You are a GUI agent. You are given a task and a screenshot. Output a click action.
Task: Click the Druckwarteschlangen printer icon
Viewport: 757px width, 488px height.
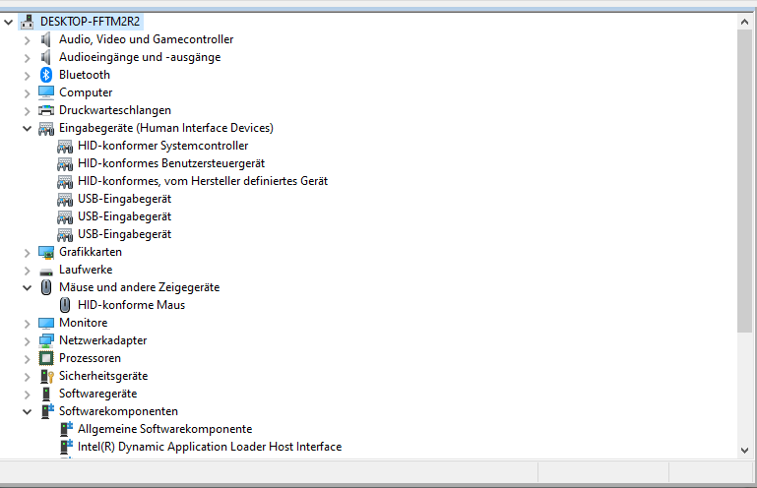point(46,110)
